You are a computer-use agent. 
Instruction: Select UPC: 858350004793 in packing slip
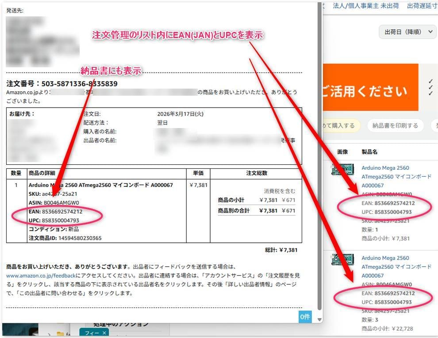tap(54, 221)
